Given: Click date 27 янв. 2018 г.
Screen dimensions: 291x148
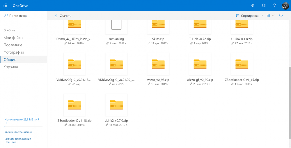Looking at the screenshot, I should click(x=244, y=43).
